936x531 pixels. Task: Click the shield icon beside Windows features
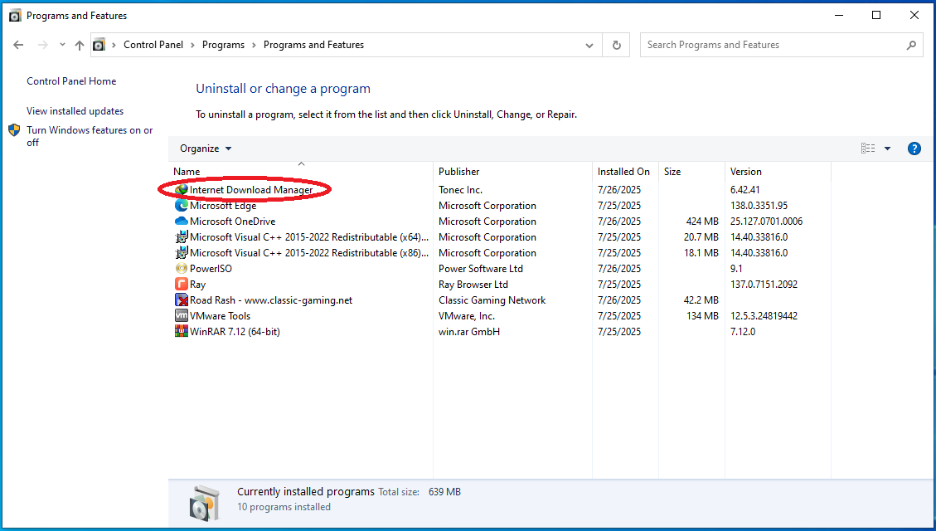tap(14, 130)
